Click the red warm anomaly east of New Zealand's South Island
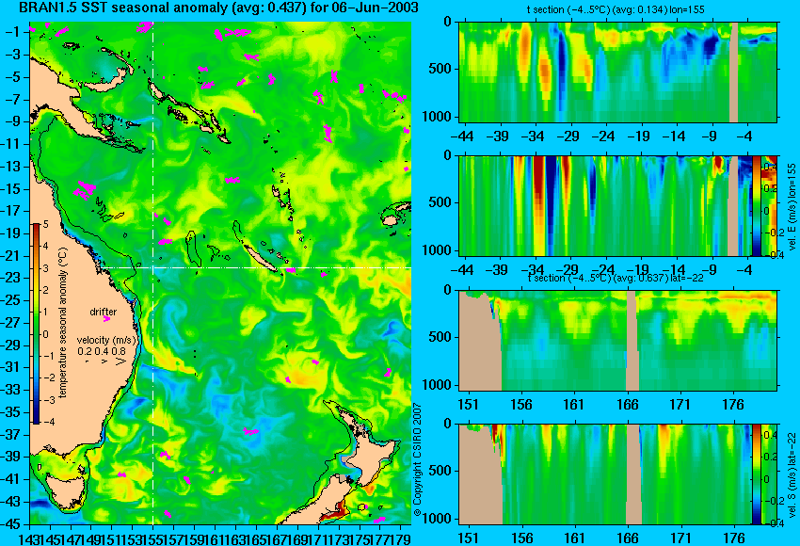 coord(334,513)
